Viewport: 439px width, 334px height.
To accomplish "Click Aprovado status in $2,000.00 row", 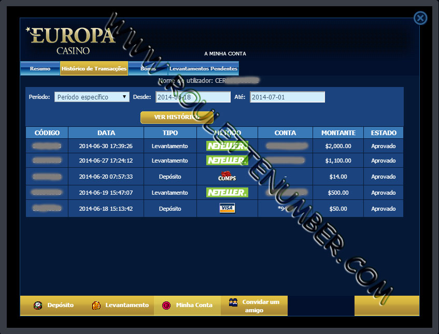I will (x=384, y=146).
